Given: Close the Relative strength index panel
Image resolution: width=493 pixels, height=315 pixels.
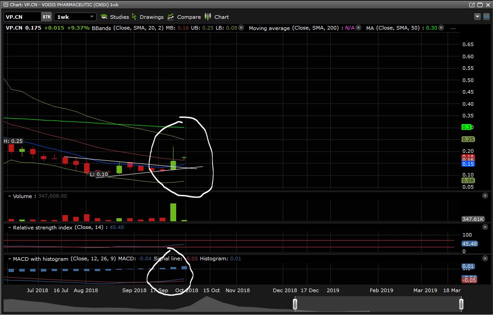Looking at the screenshot, I should pyautogui.click(x=485, y=227).
